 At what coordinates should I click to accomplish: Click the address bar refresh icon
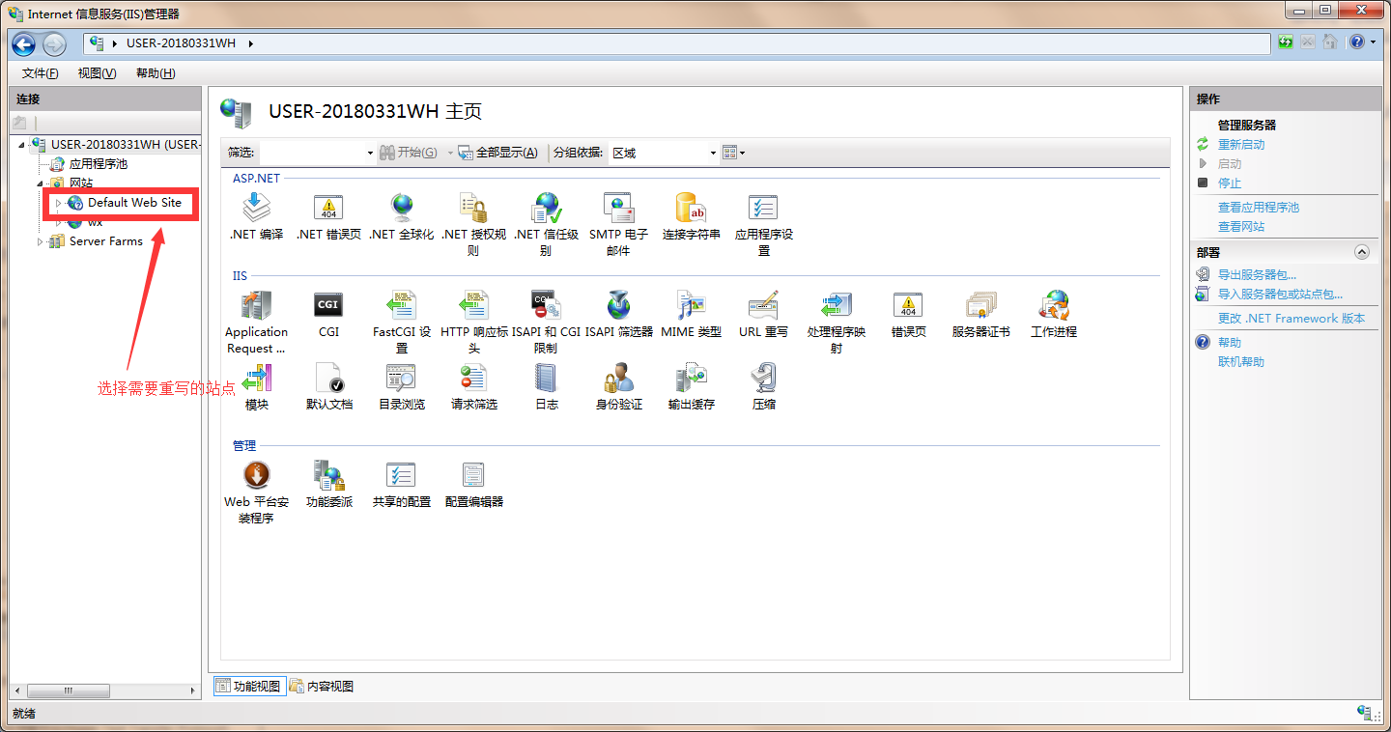(x=1285, y=42)
